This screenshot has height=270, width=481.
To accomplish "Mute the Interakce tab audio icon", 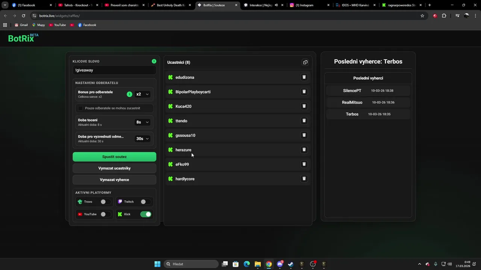I will click(x=276, y=5).
